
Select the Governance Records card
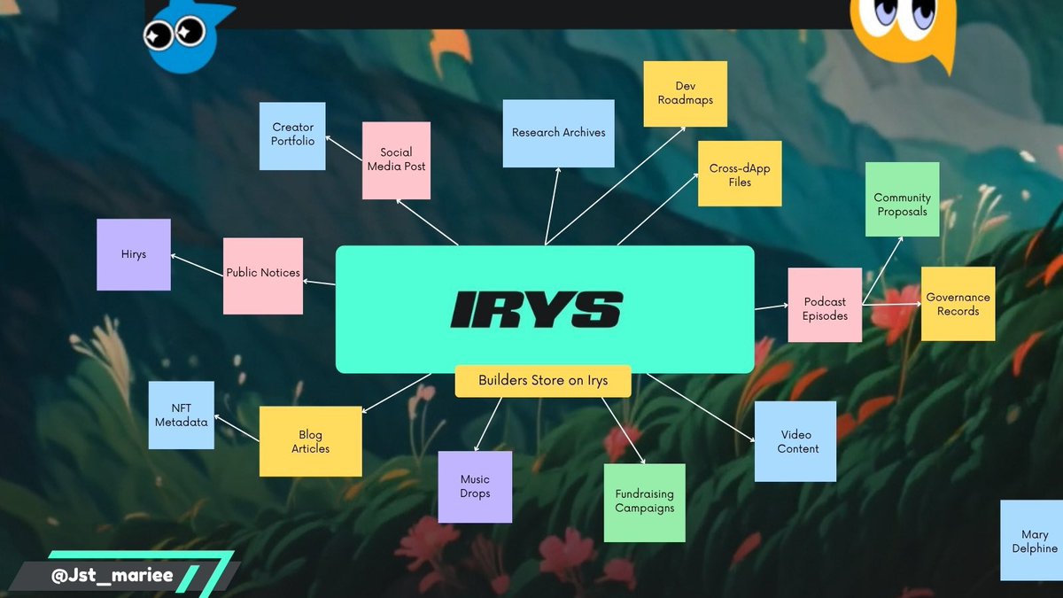pyautogui.click(x=958, y=304)
